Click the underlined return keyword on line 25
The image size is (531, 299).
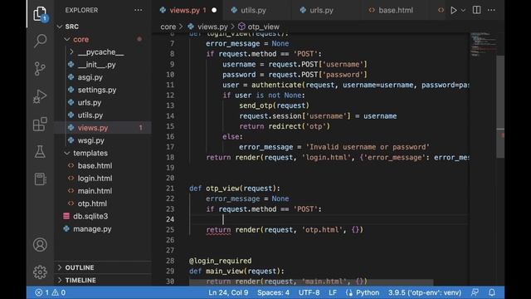coord(218,229)
